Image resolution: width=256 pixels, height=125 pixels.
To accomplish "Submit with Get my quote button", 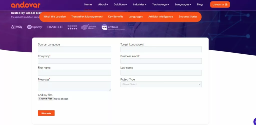I will [46, 113].
